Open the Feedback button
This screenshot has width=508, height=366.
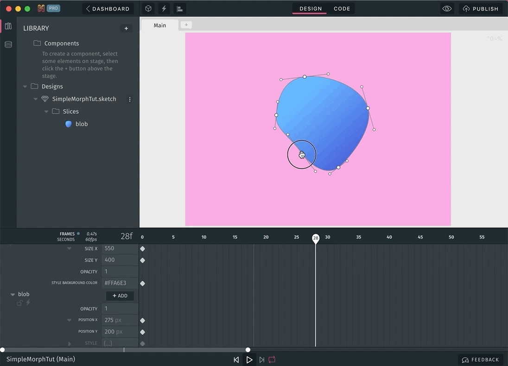[481, 360]
